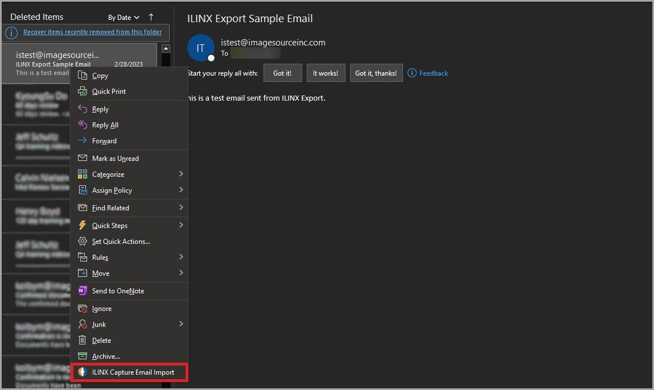Click the 2/28/2023 date on the email
Viewport: 654px width, 390px height.
point(129,64)
